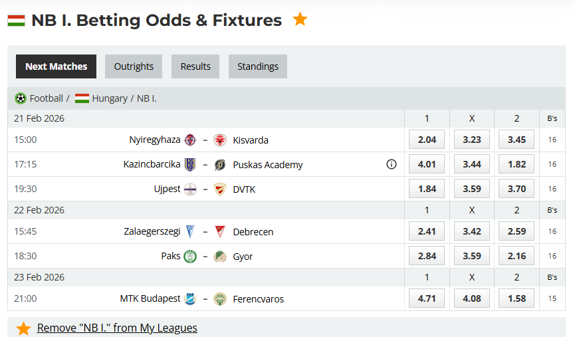This screenshot has height=337, width=573.
Task: Click the Ujpest team crest
Action: [x=190, y=189]
